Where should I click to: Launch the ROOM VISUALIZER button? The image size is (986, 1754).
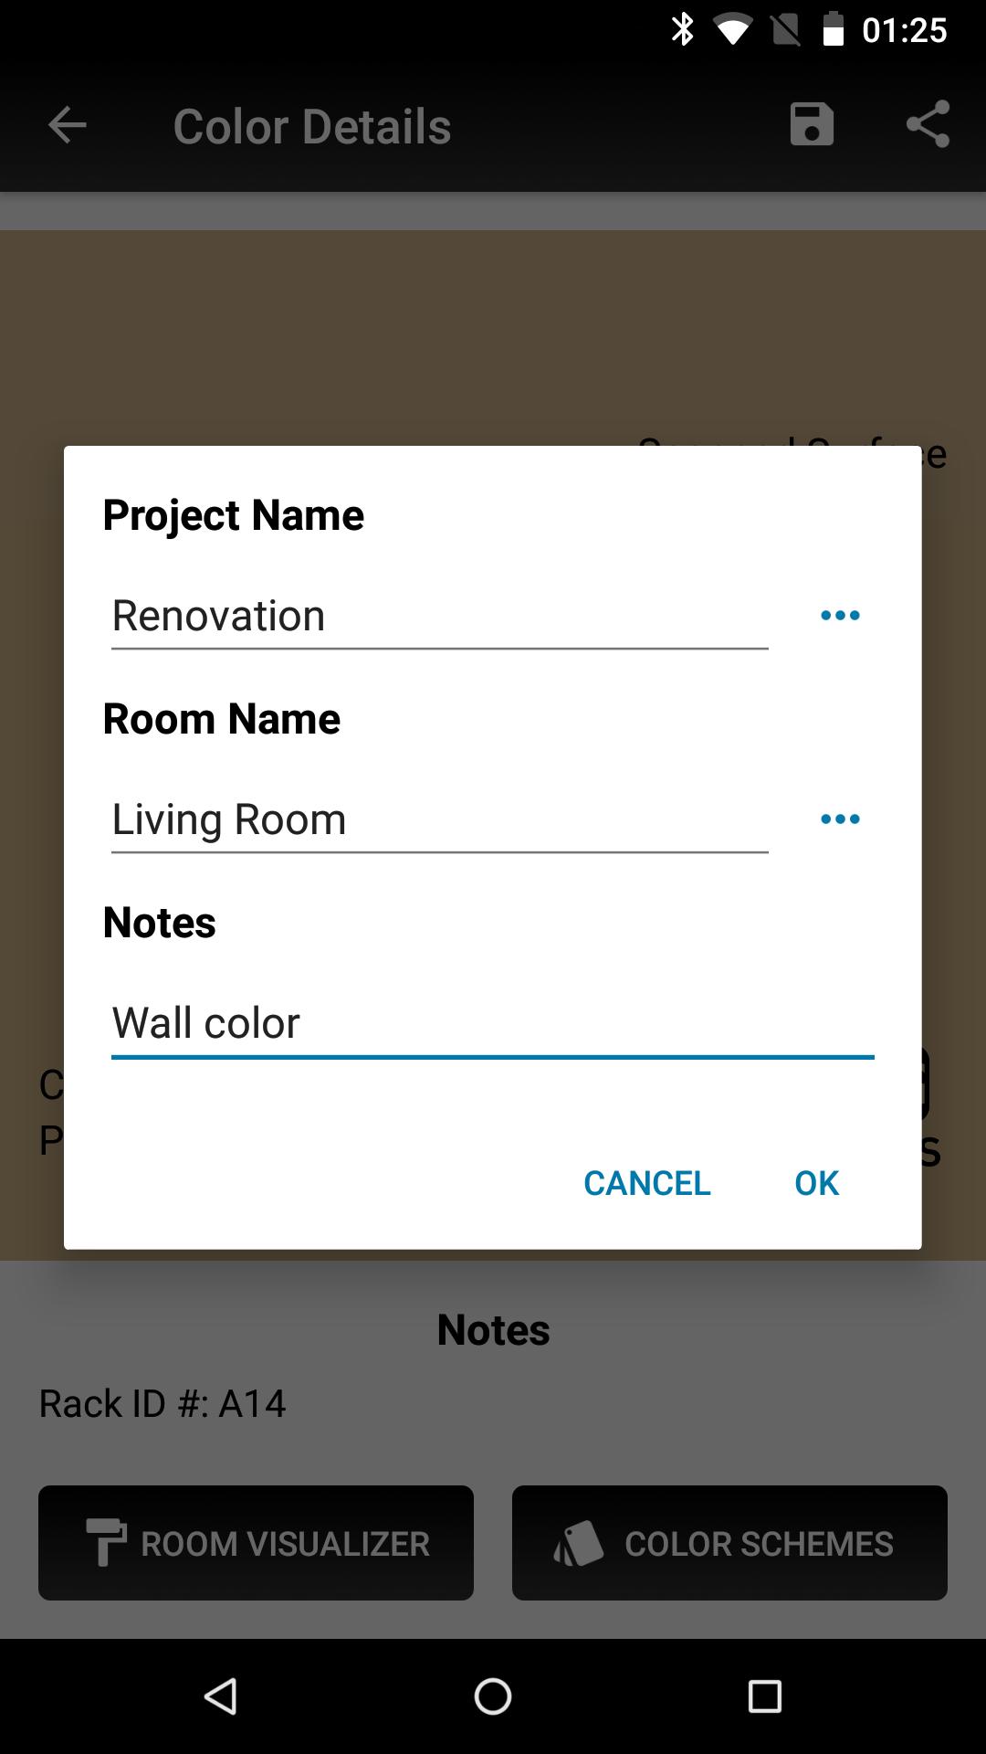click(256, 1543)
